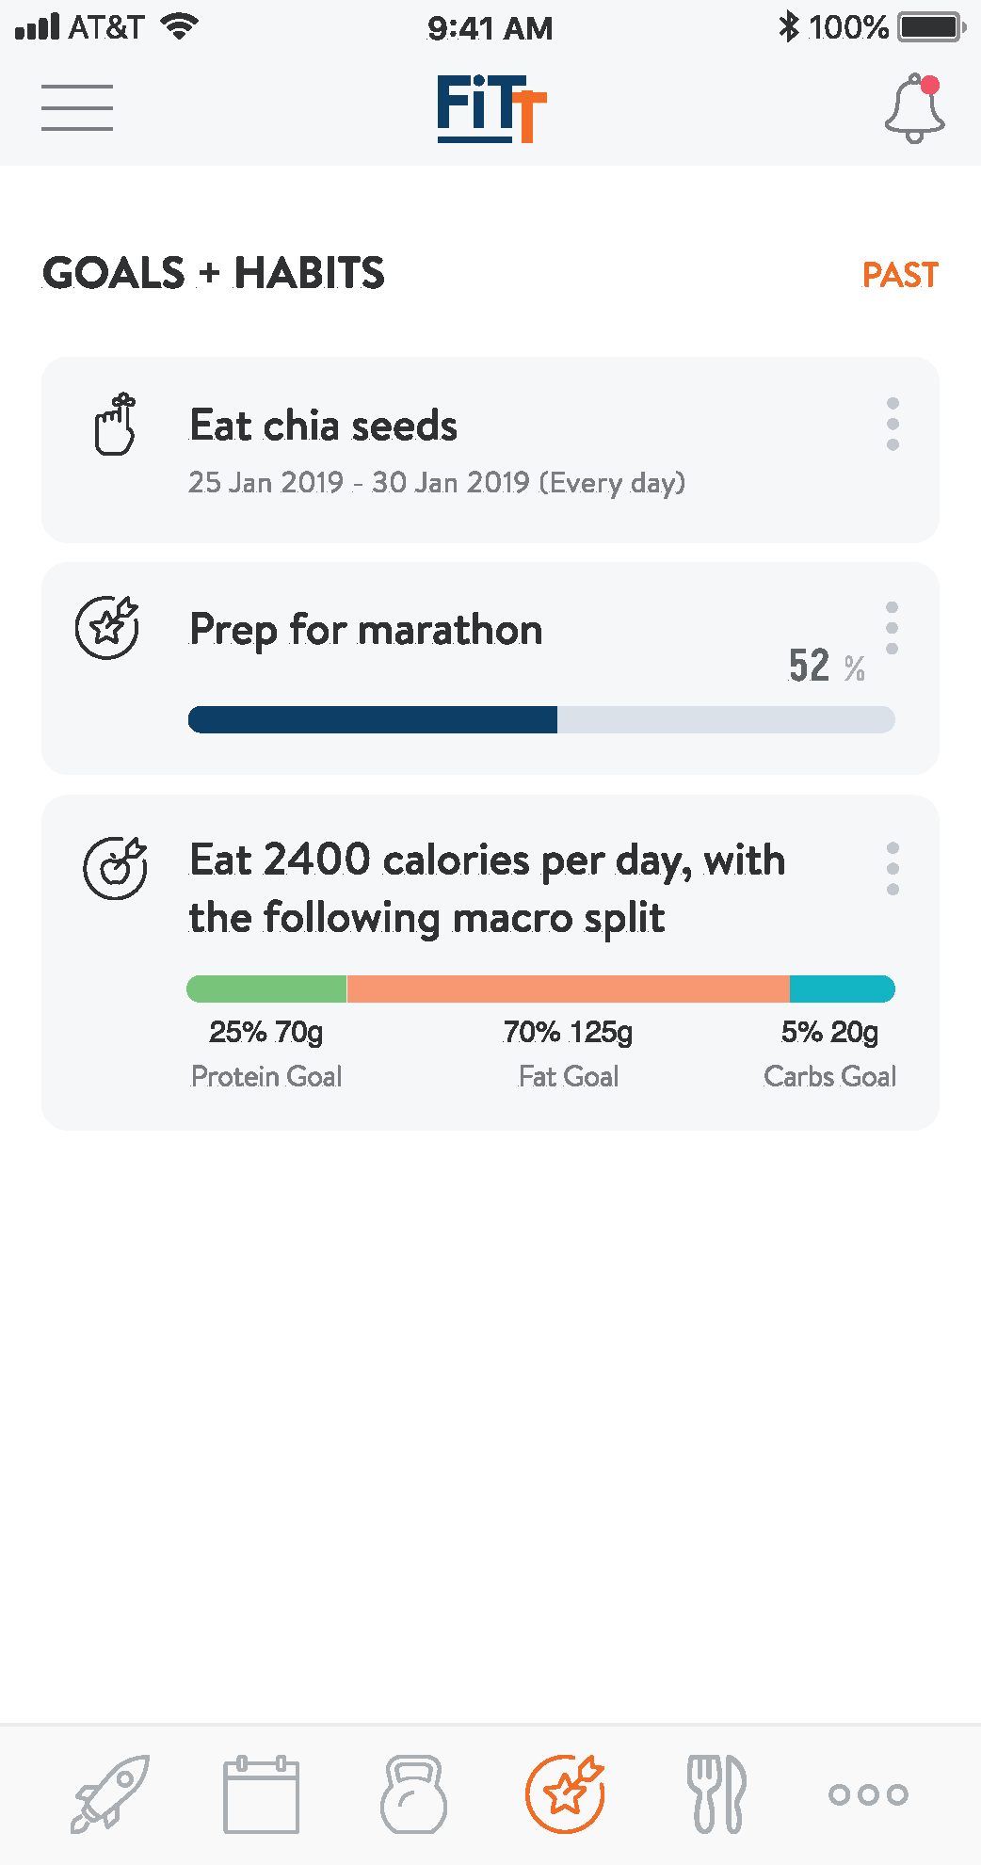Open the Eat 2400 calories goal title

coord(487,889)
